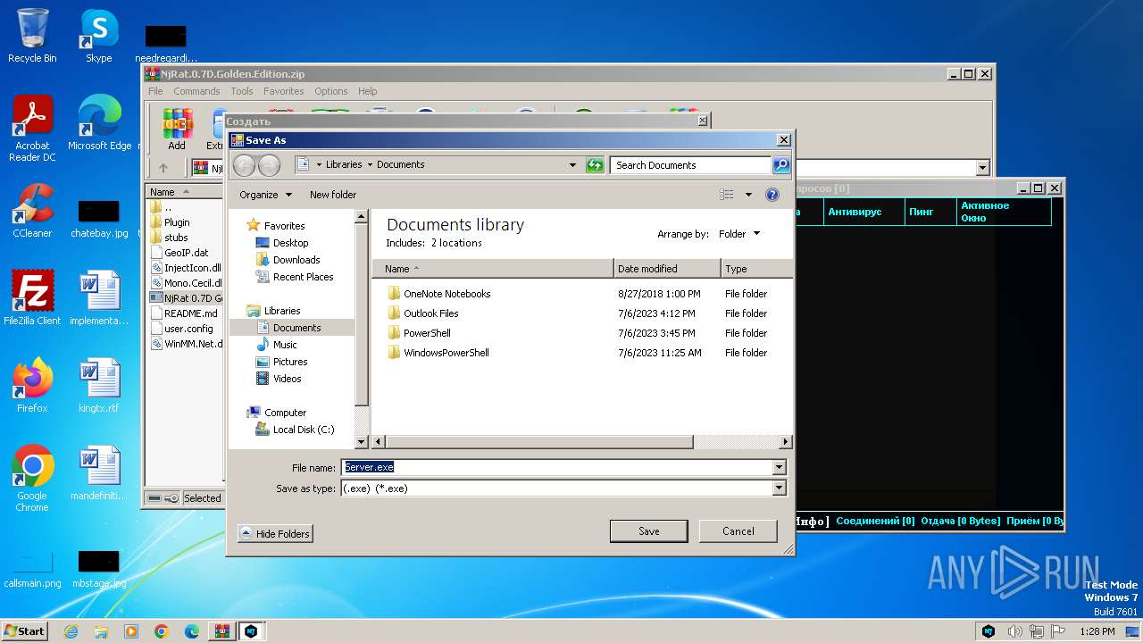The height and width of the screenshot is (643, 1143).
Task: Click the search magnifier icon in Save As
Action: click(x=780, y=165)
